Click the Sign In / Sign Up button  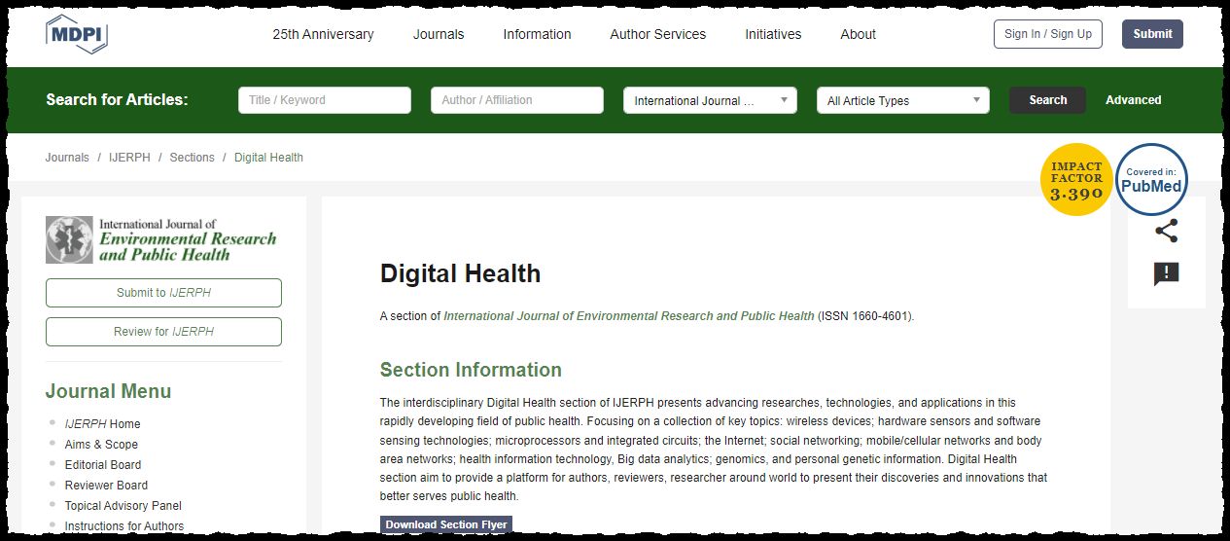pyautogui.click(x=1048, y=34)
